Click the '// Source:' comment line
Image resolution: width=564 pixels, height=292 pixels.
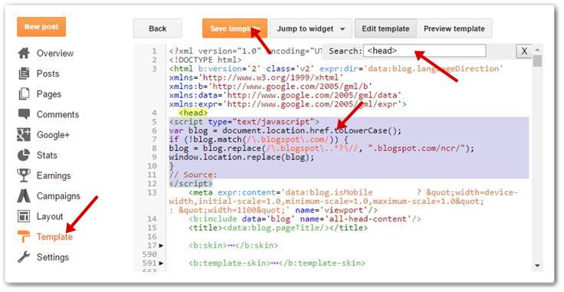[193, 175]
